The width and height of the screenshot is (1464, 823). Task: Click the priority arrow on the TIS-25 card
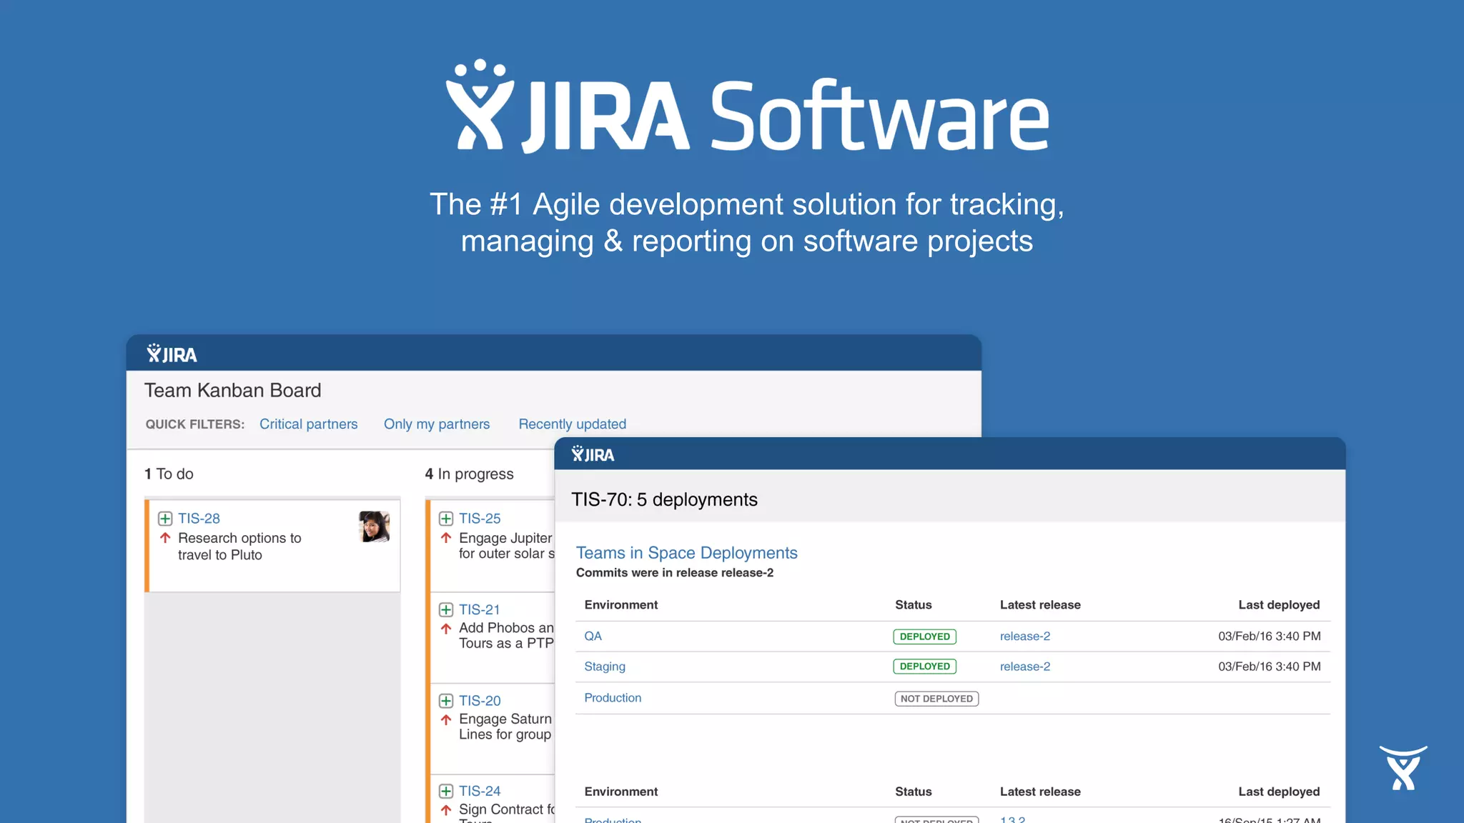pos(446,538)
